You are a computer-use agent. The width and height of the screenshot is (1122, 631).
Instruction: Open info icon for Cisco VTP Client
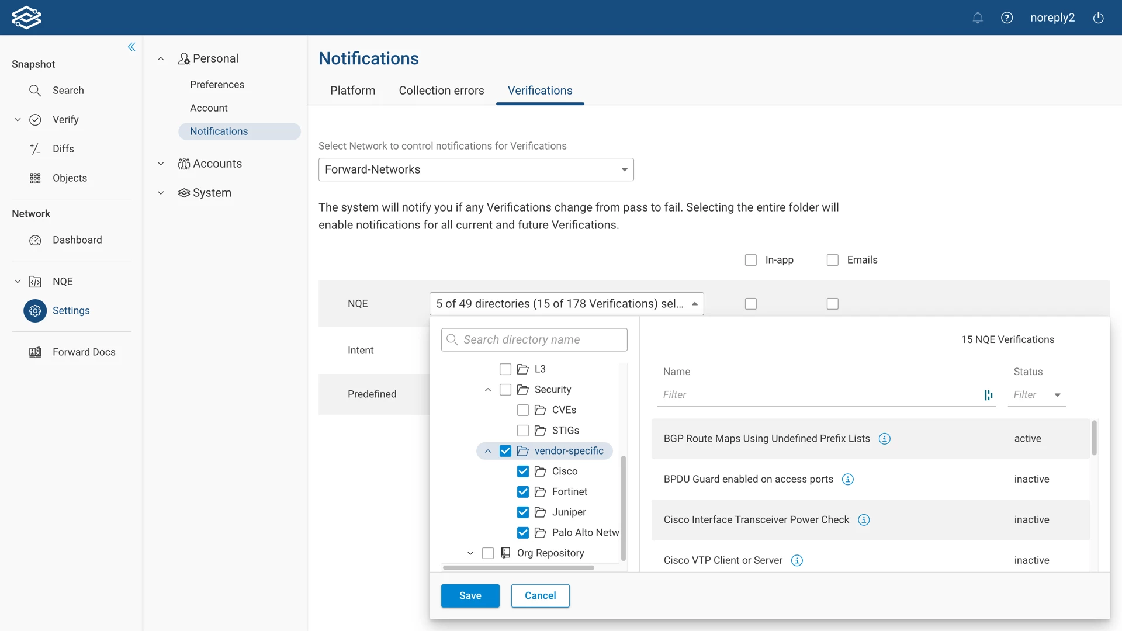point(797,560)
